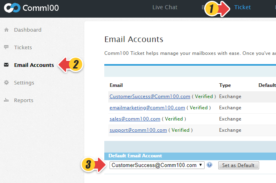Click the Dashboard home icon in sidebar
The height and width of the screenshot is (183, 276).
[x=6, y=30]
